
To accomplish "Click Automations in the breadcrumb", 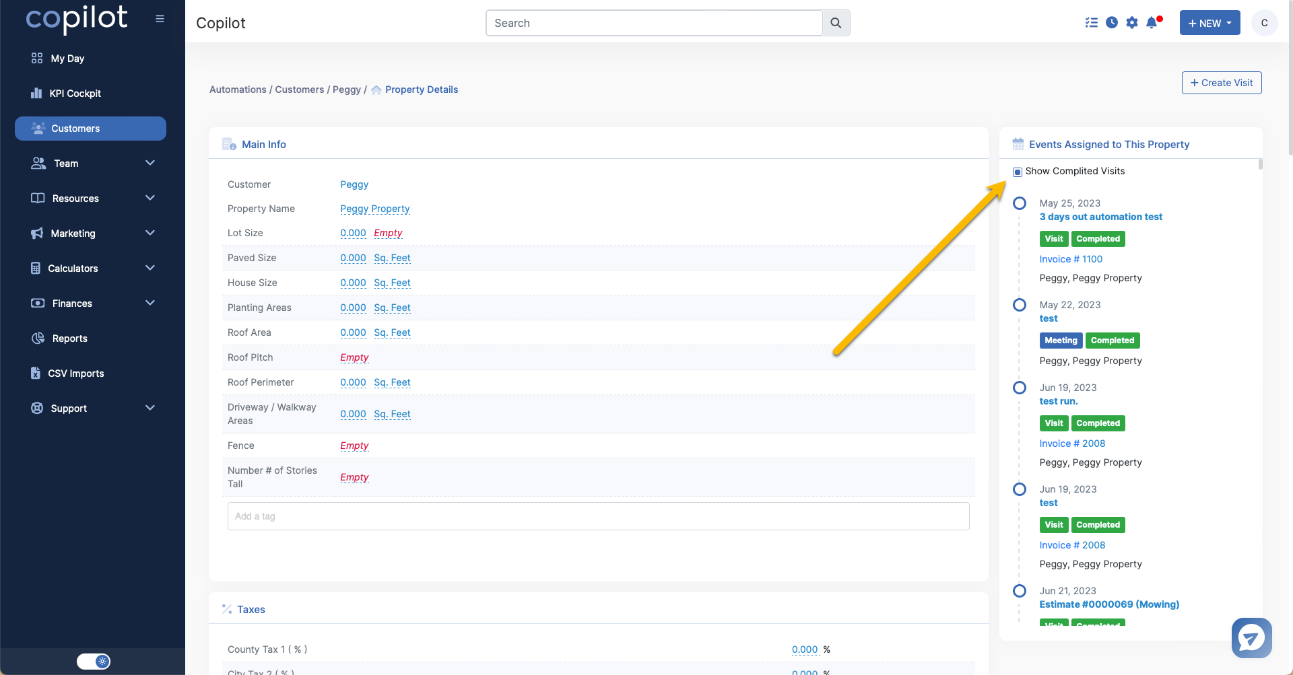I will [x=238, y=90].
